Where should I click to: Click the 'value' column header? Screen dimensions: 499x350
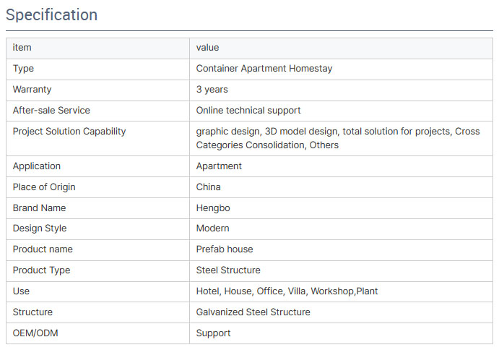coord(207,48)
